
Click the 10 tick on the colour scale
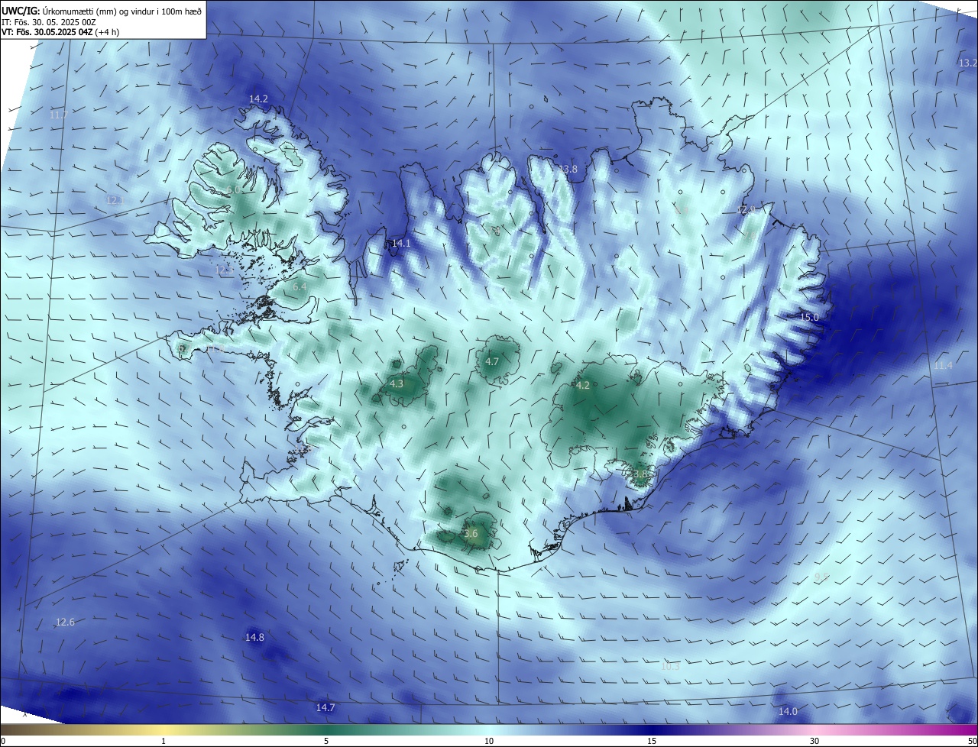point(489,741)
